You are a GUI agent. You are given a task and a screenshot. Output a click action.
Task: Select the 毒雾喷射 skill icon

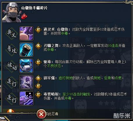click(x=26, y=98)
